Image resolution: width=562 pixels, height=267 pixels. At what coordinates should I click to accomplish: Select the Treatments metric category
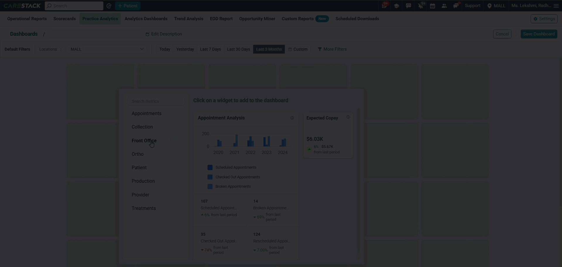click(144, 208)
